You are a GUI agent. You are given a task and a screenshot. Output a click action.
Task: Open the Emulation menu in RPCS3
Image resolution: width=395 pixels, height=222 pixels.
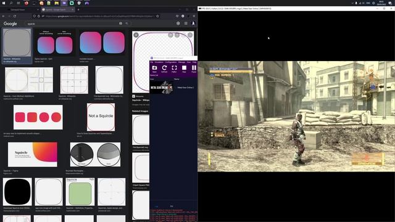(159, 62)
